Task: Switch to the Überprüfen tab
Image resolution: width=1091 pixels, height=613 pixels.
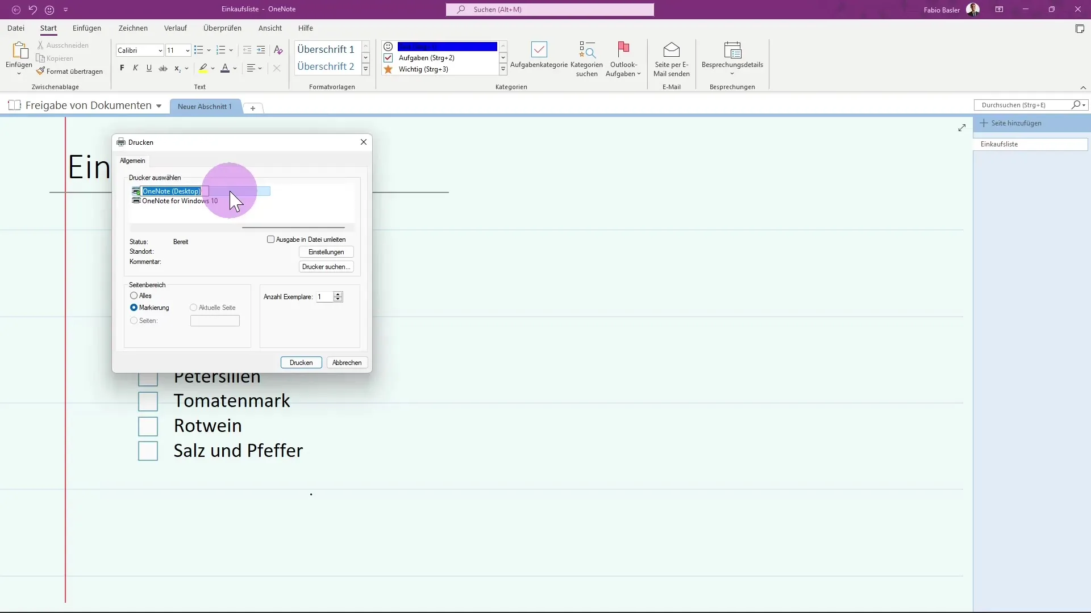Action: pyautogui.click(x=222, y=28)
